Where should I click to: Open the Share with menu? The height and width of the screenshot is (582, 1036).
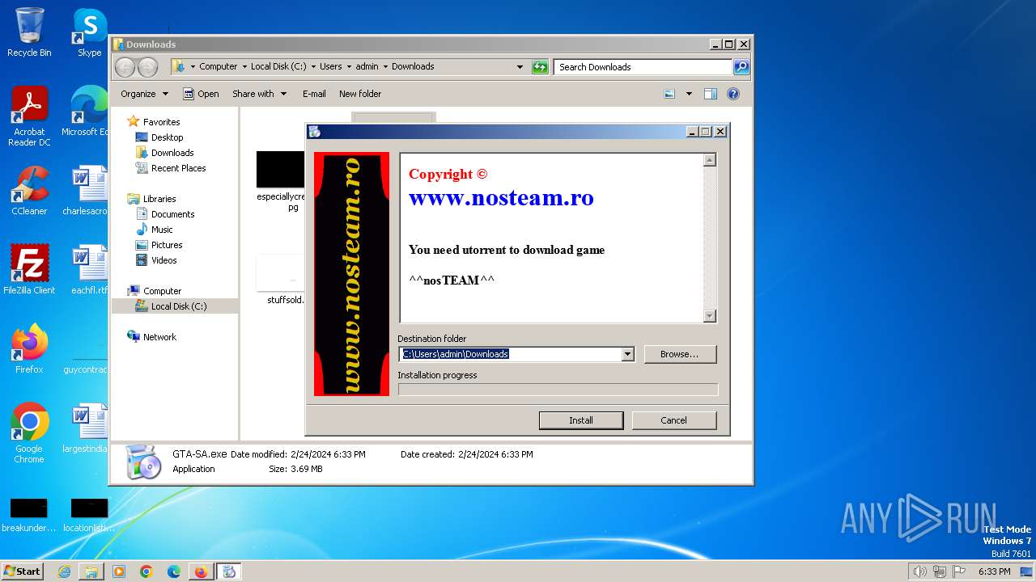(x=259, y=94)
